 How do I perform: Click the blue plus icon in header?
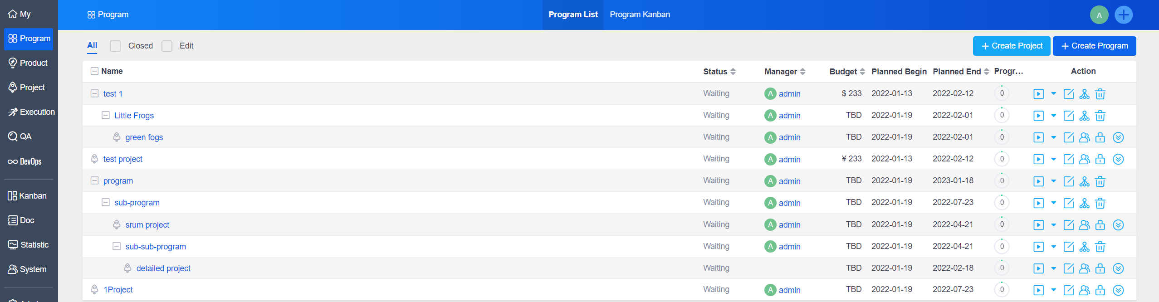[x=1123, y=15]
